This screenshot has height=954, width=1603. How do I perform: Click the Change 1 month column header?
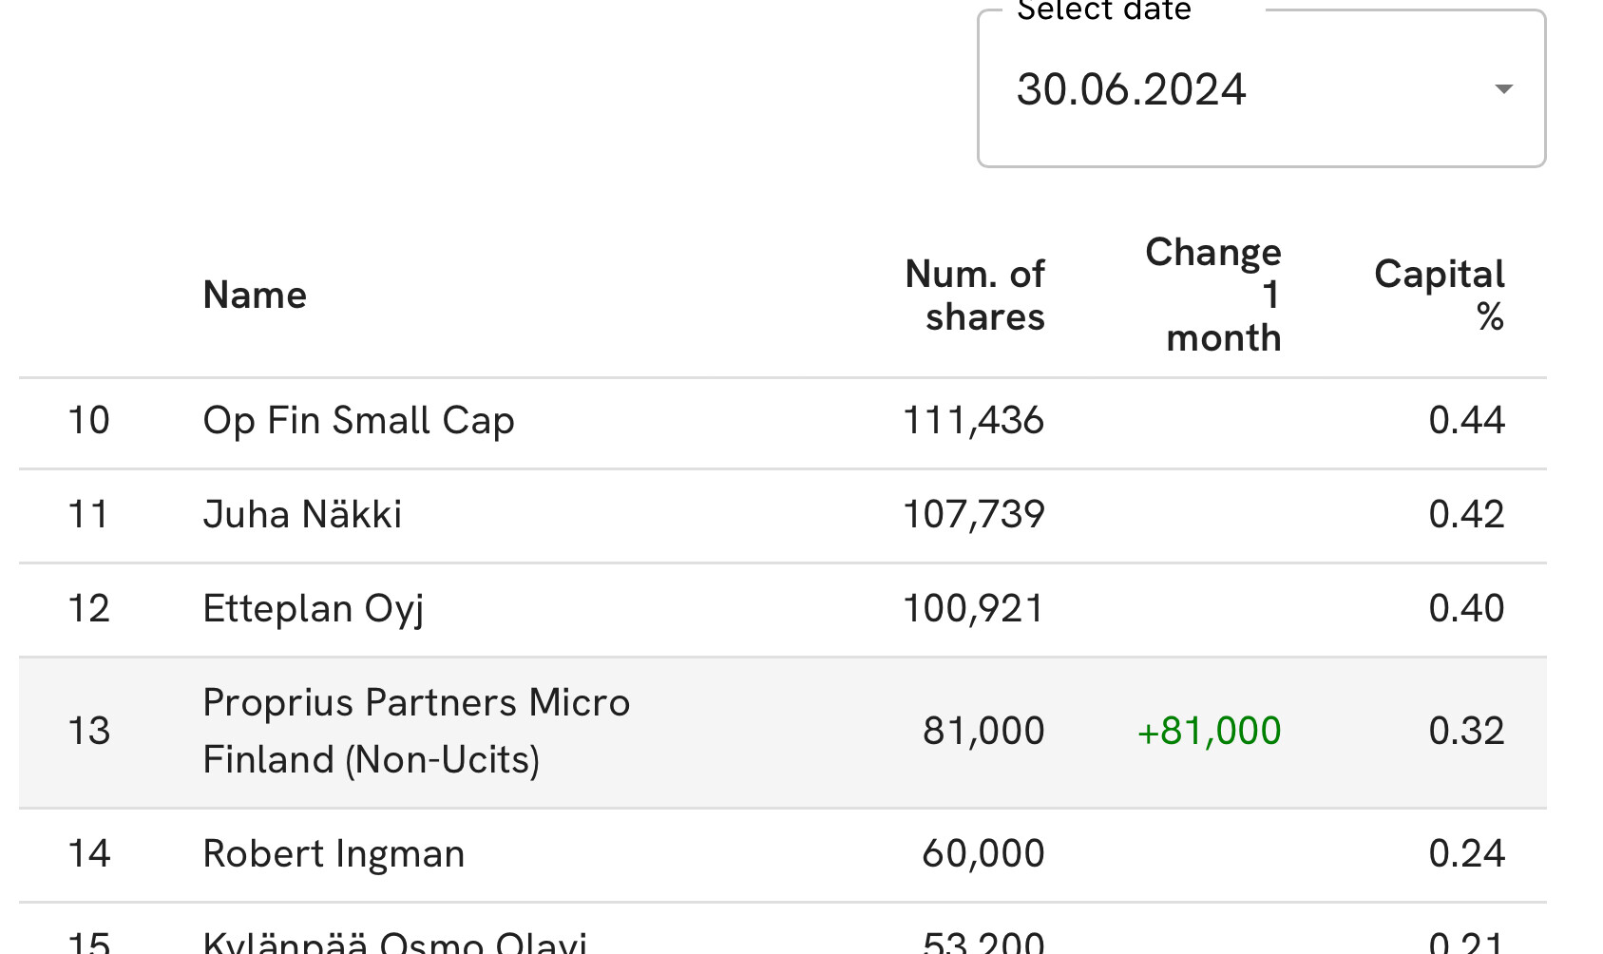click(x=1213, y=296)
